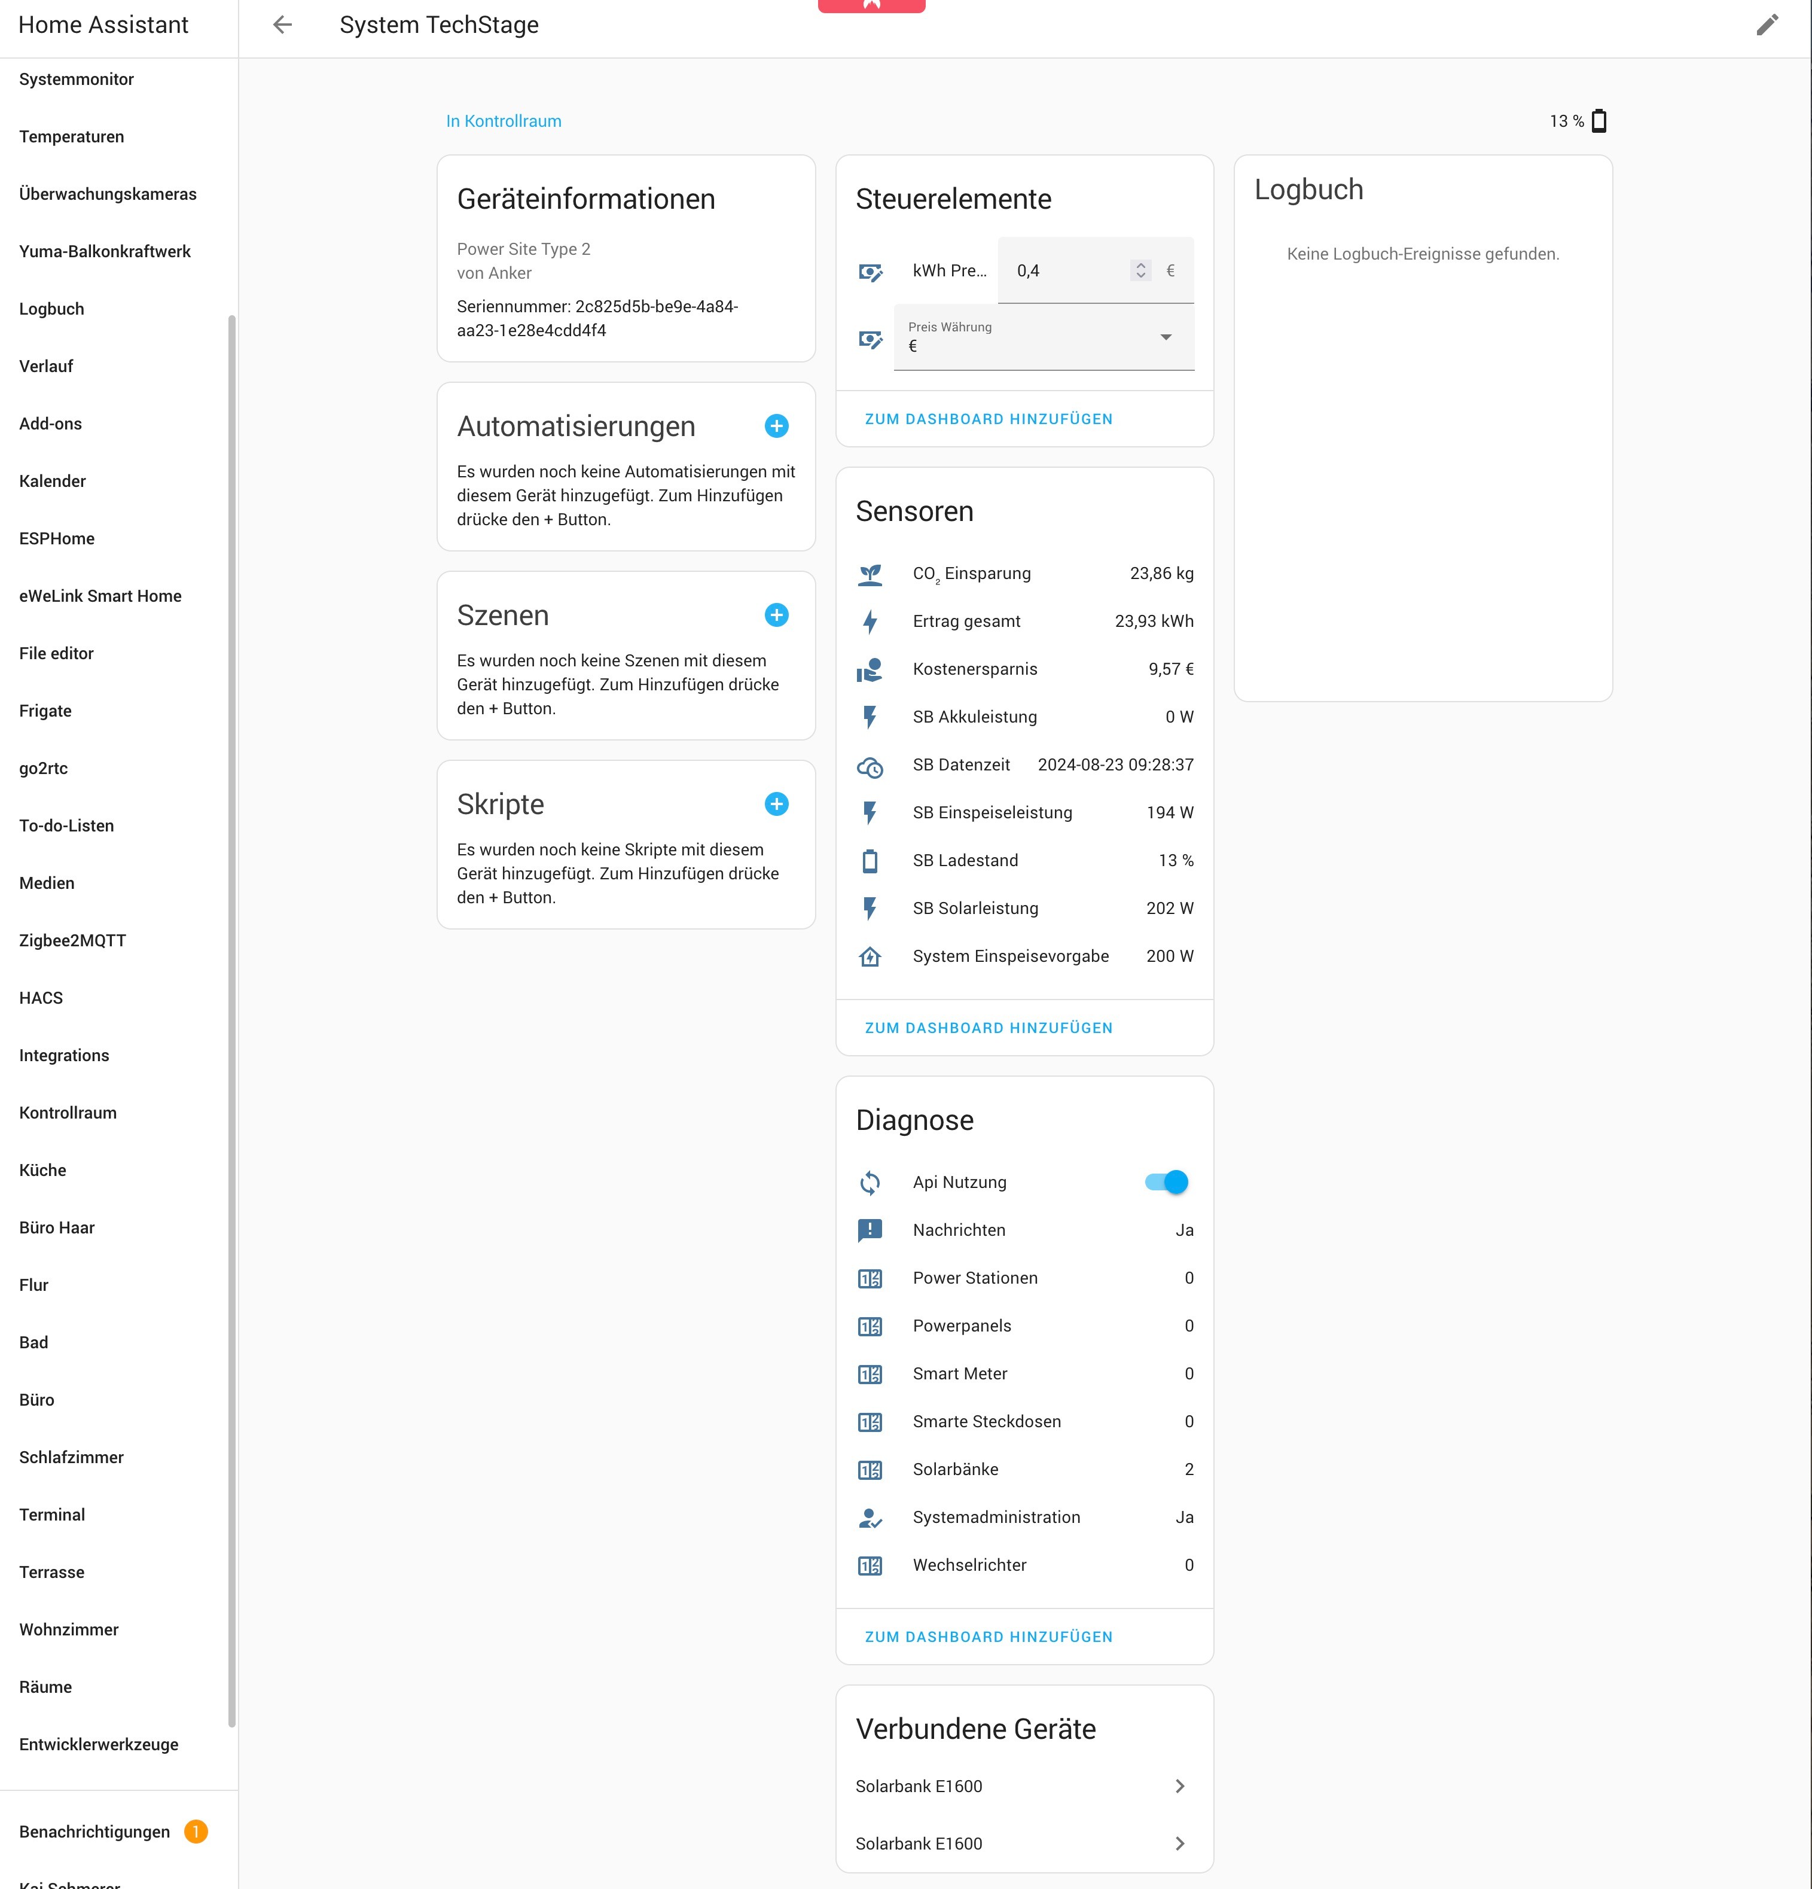Viewport: 1812px width, 1889px height.
Task: Click the Wechselrichter counter icon
Action: (870, 1566)
